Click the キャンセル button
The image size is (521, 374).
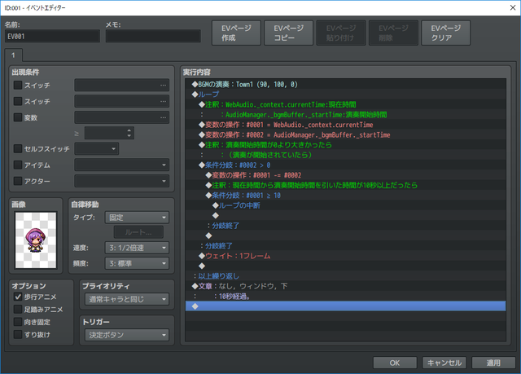(444, 363)
